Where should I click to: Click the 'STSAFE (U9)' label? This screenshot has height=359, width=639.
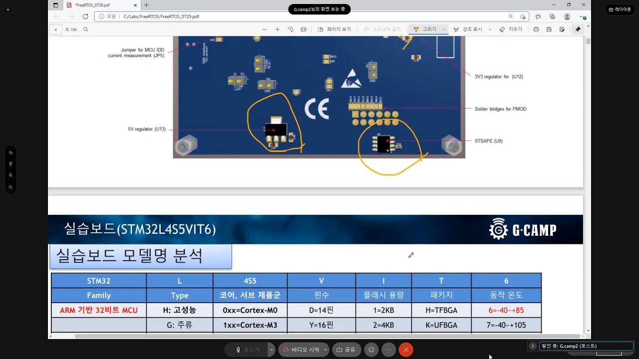coord(488,141)
